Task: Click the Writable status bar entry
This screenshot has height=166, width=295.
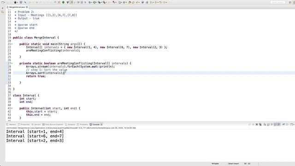Action: point(215,164)
